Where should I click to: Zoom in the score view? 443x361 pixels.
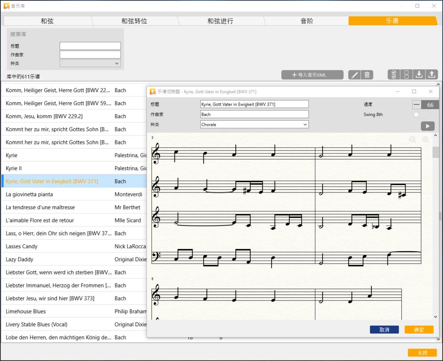tap(425, 139)
